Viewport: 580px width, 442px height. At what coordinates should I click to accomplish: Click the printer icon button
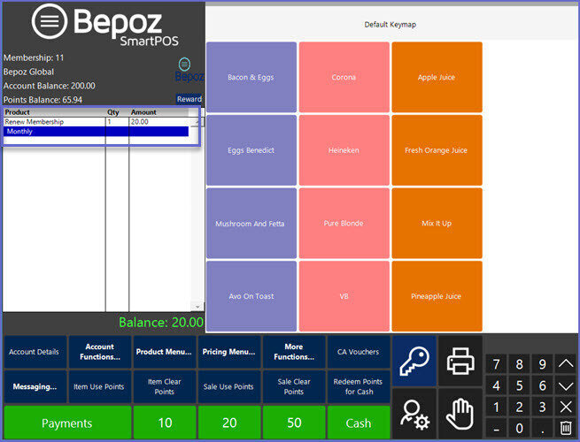pos(460,361)
